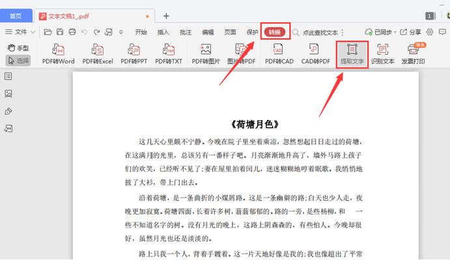This screenshot has width=450, height=260.
Task: Switch to the 保护 tab
Action: point(252,32)
